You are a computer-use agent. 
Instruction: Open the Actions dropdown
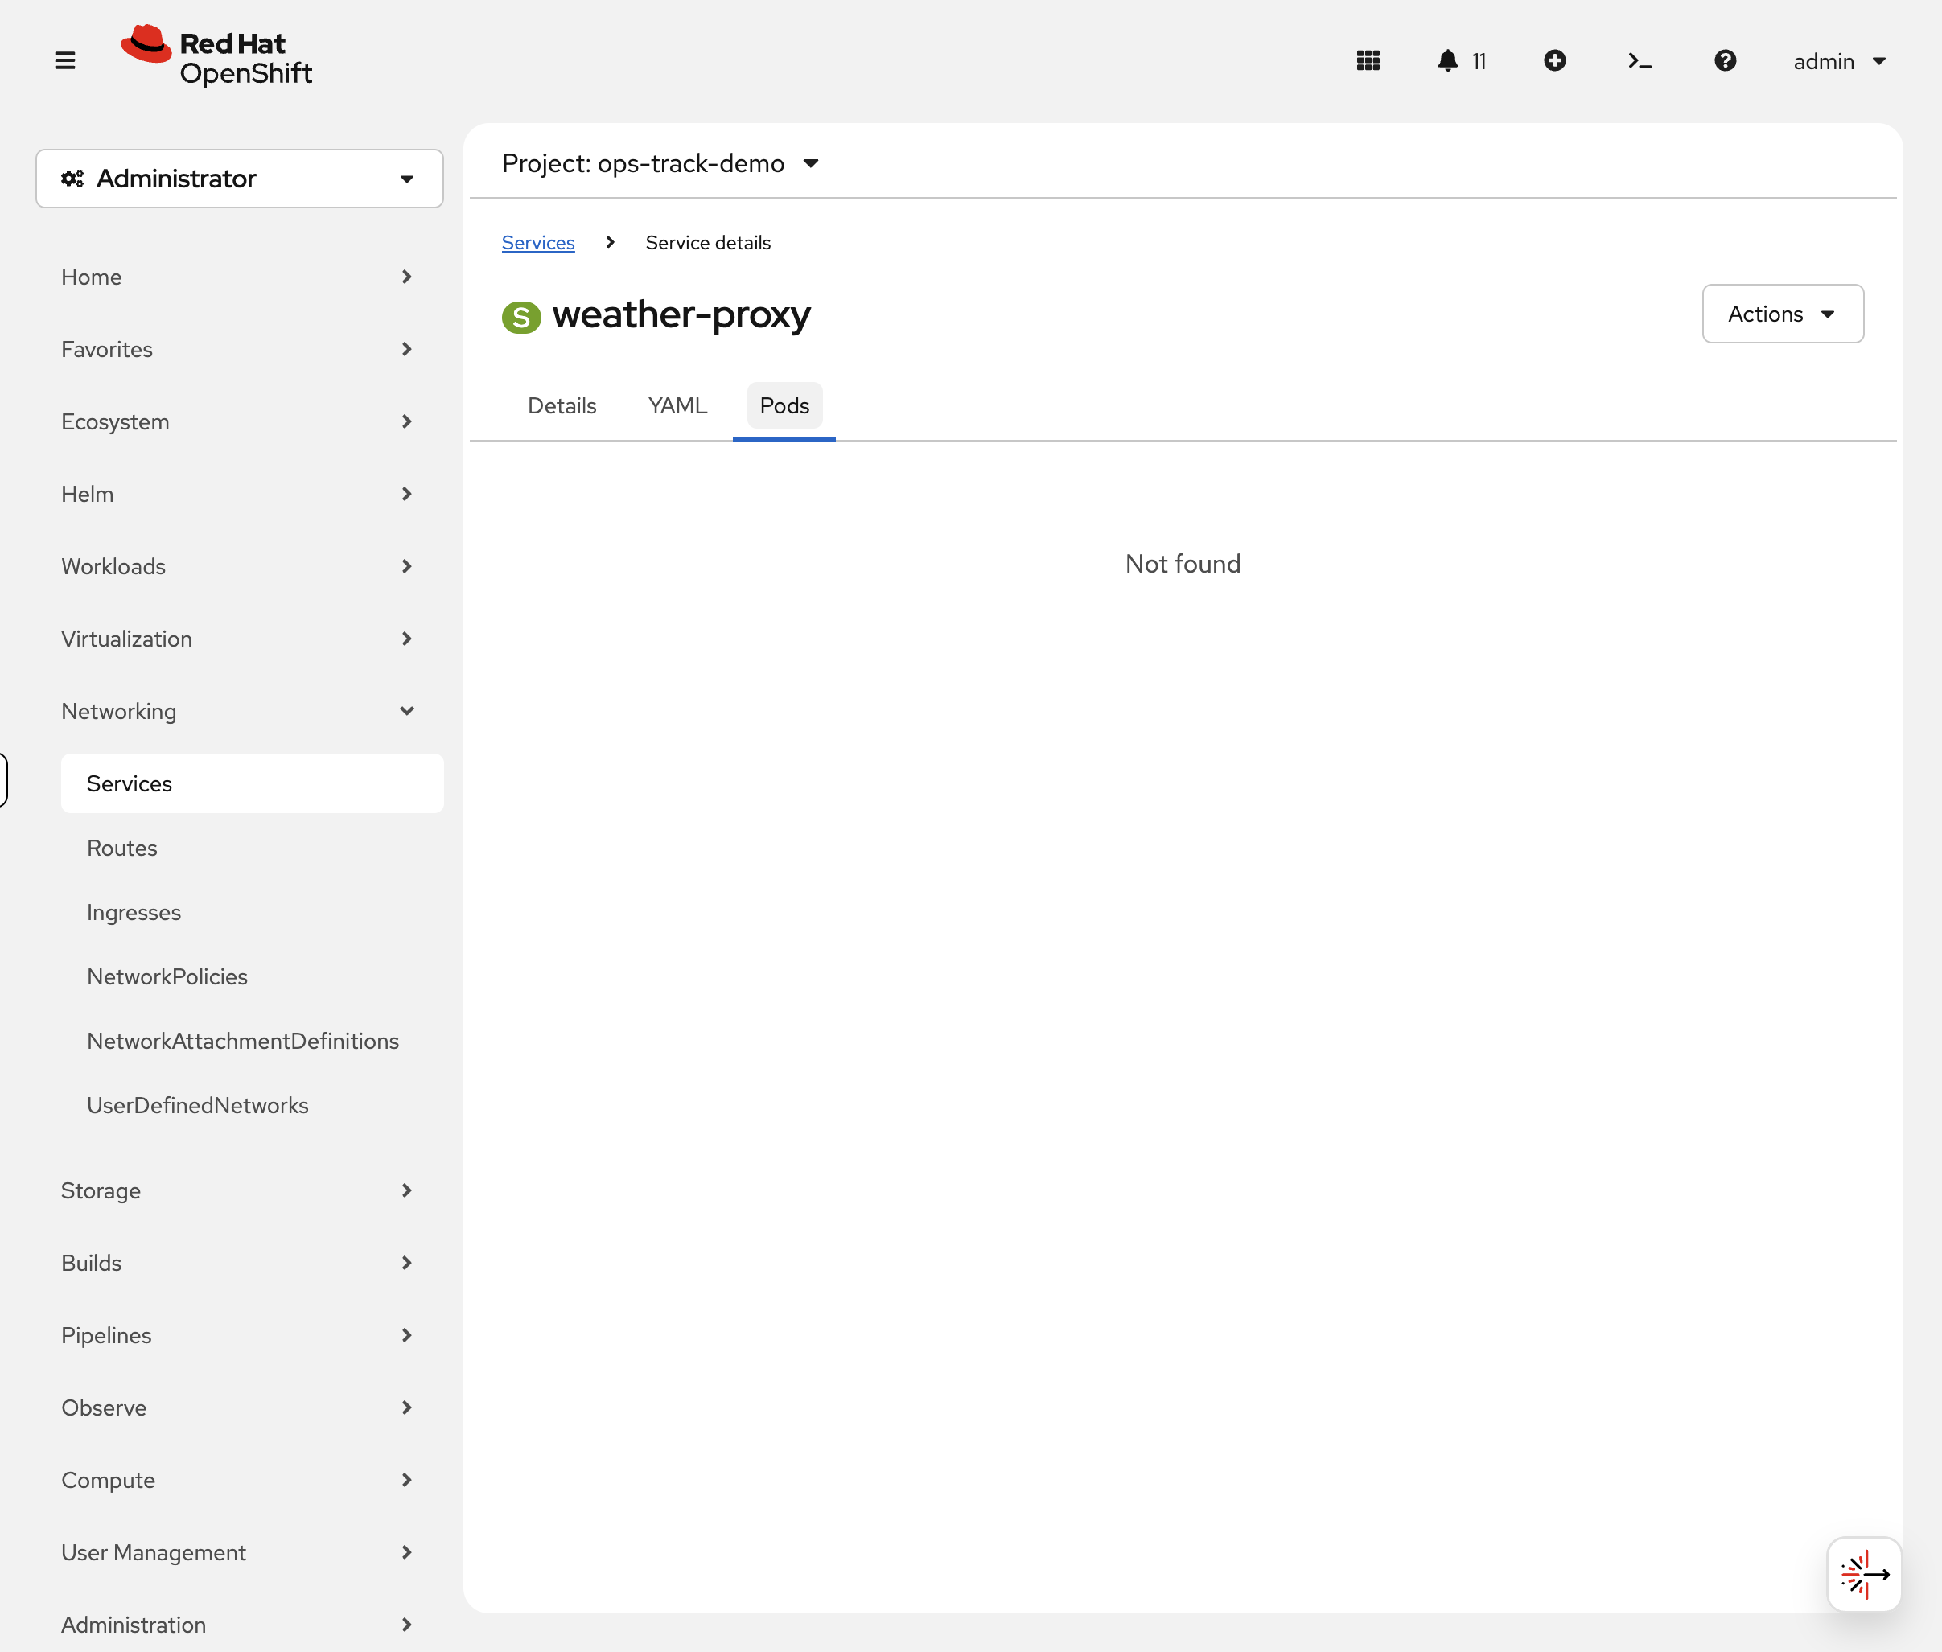pos(1782,314)
